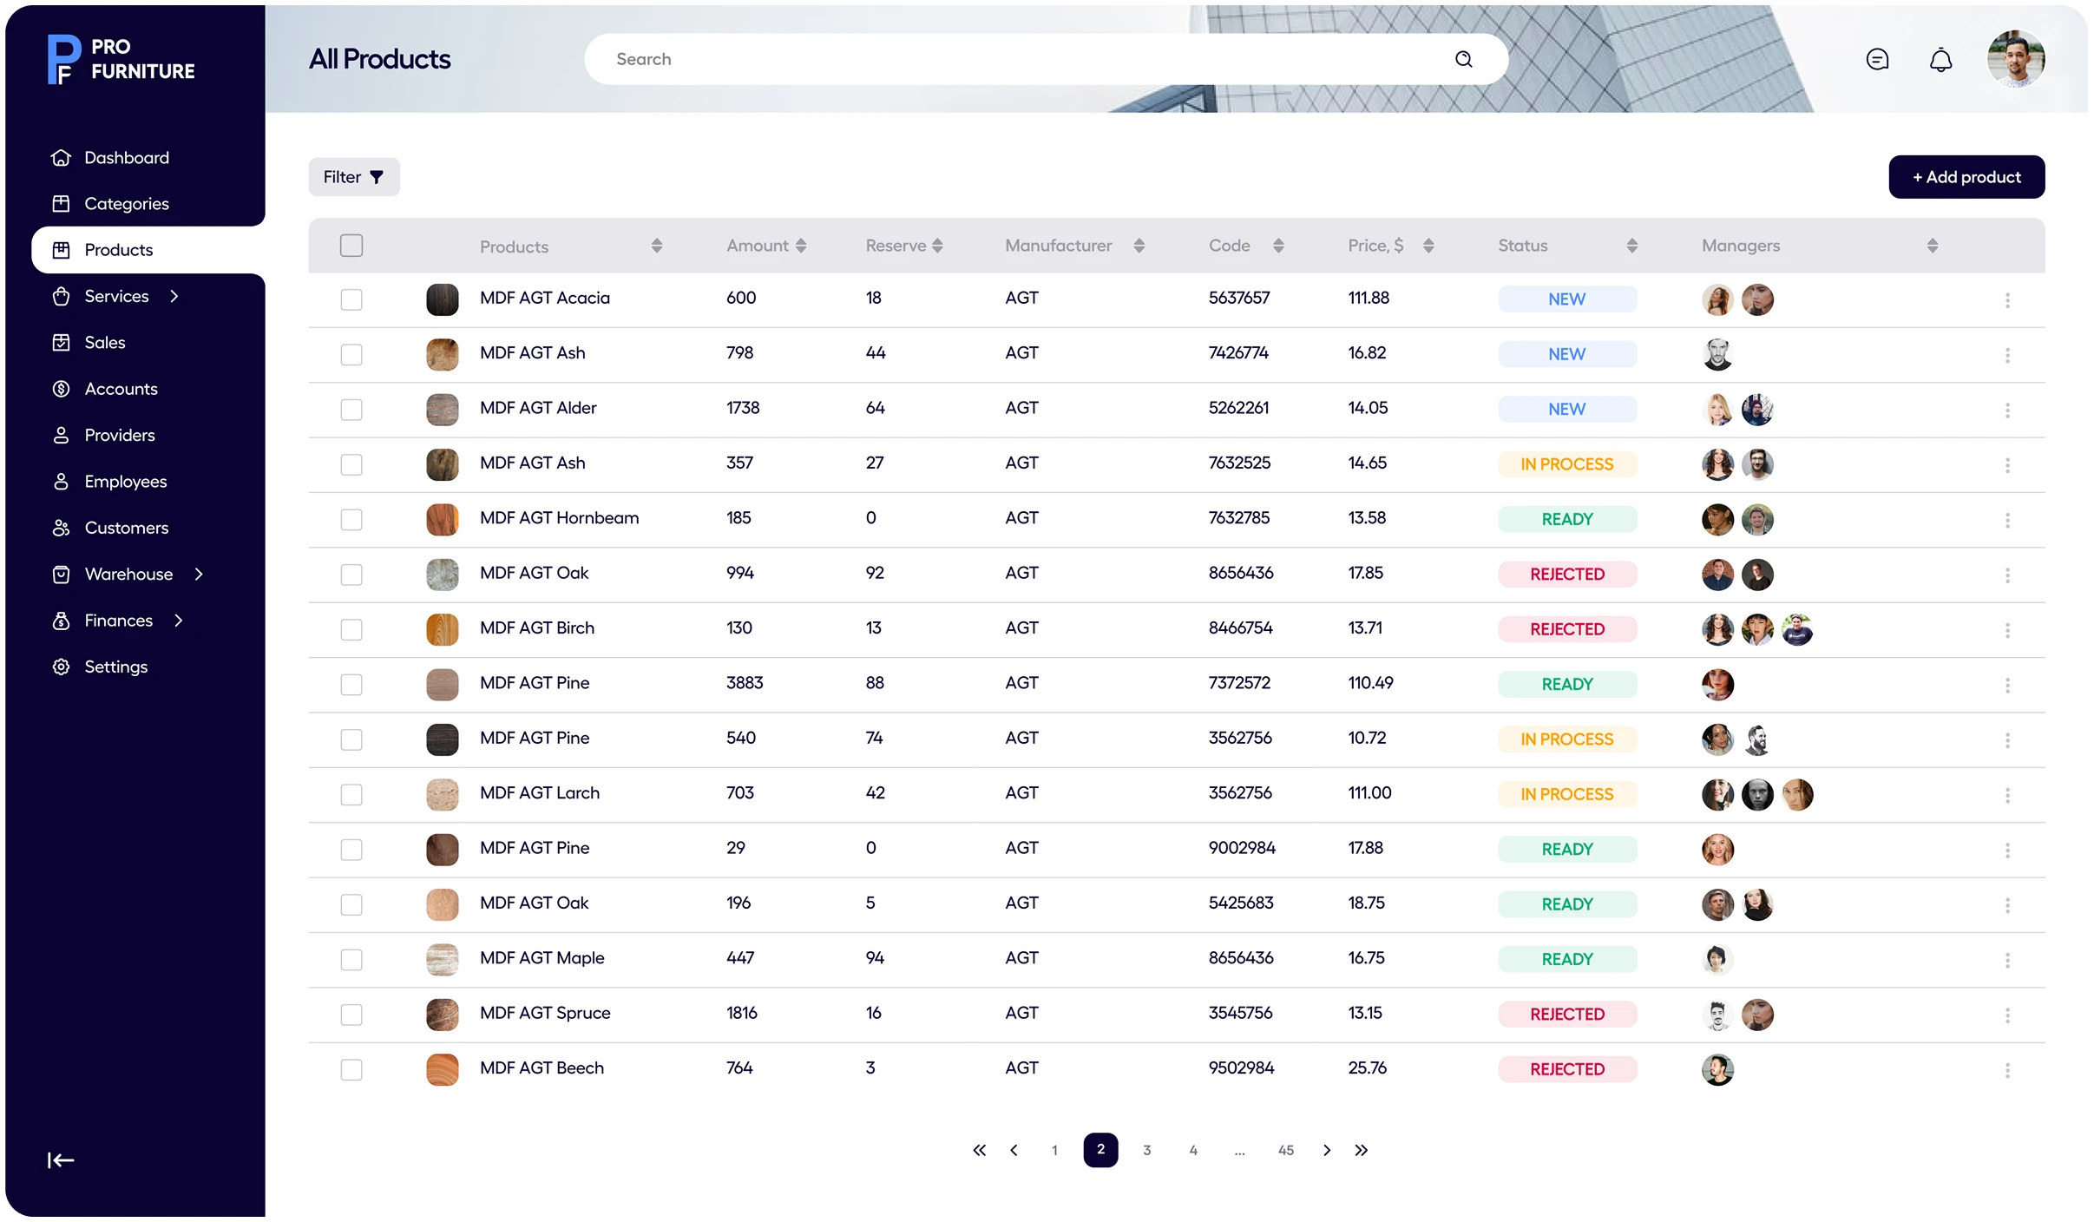The width and height of the screenshot is (2094, 1222).
Task: Open row menu for MDF AGT Alder
Action: pyautogui.click(x=2006, y=410)
